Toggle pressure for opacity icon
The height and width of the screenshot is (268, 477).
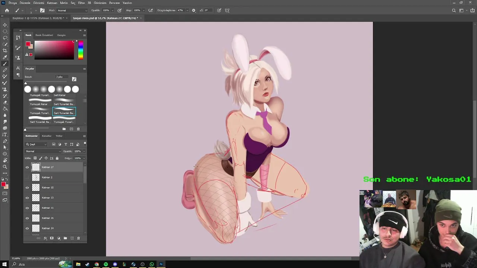[x=120, y=10]
